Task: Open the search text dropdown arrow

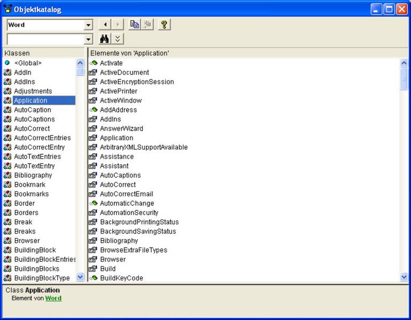Action: pos(88,39)
